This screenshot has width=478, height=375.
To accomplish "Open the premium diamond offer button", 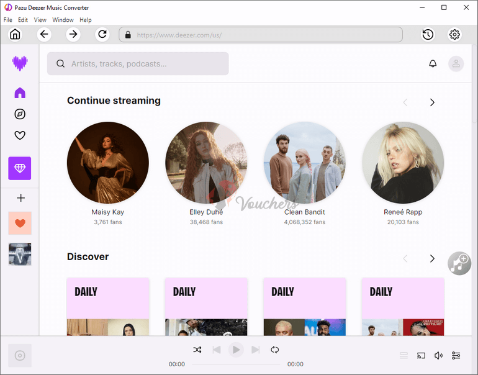I will pos(20,168).
